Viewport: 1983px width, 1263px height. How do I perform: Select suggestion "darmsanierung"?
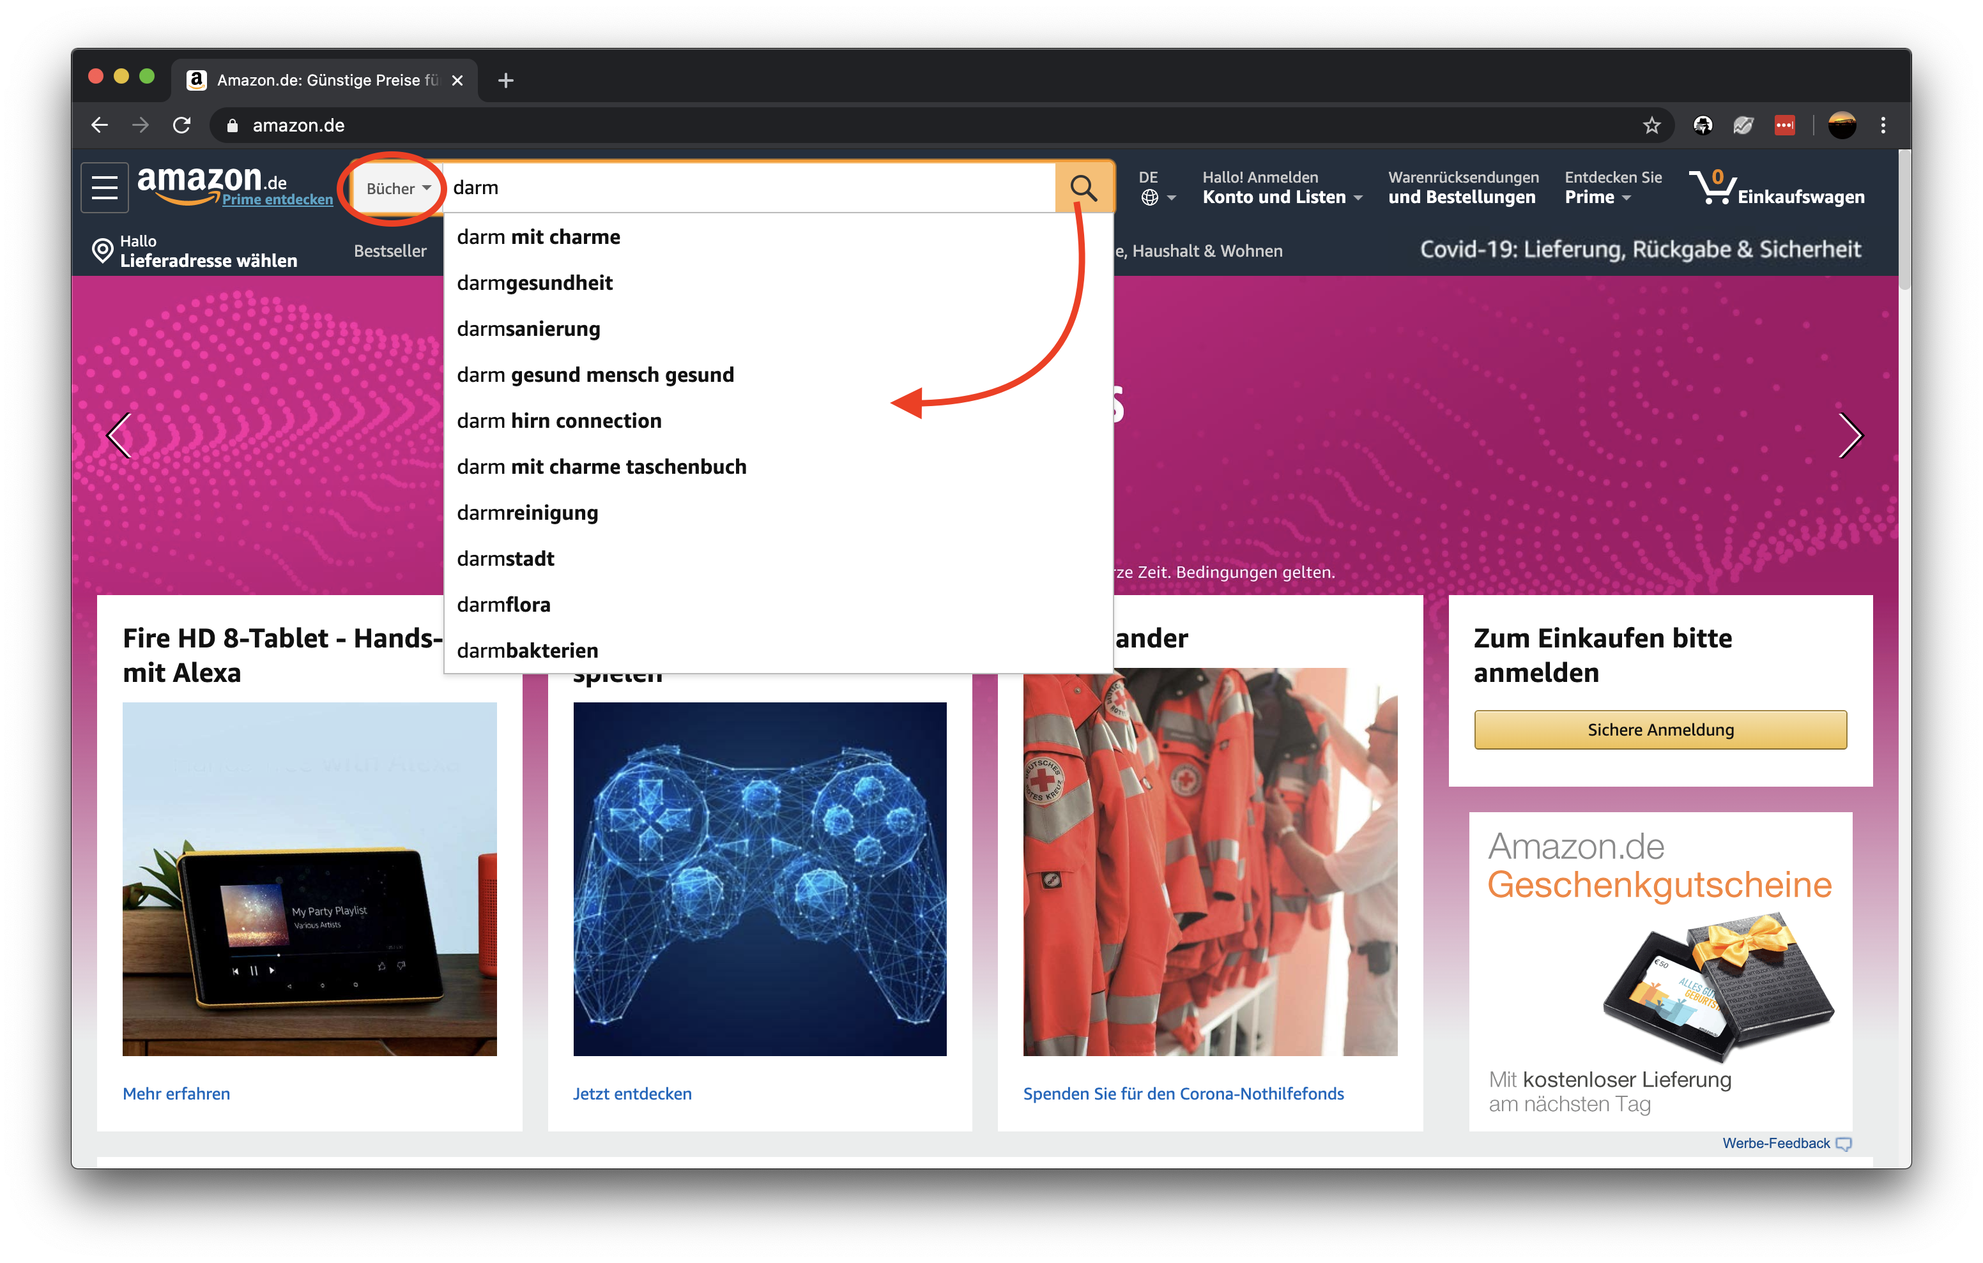[x=778, y=329]
